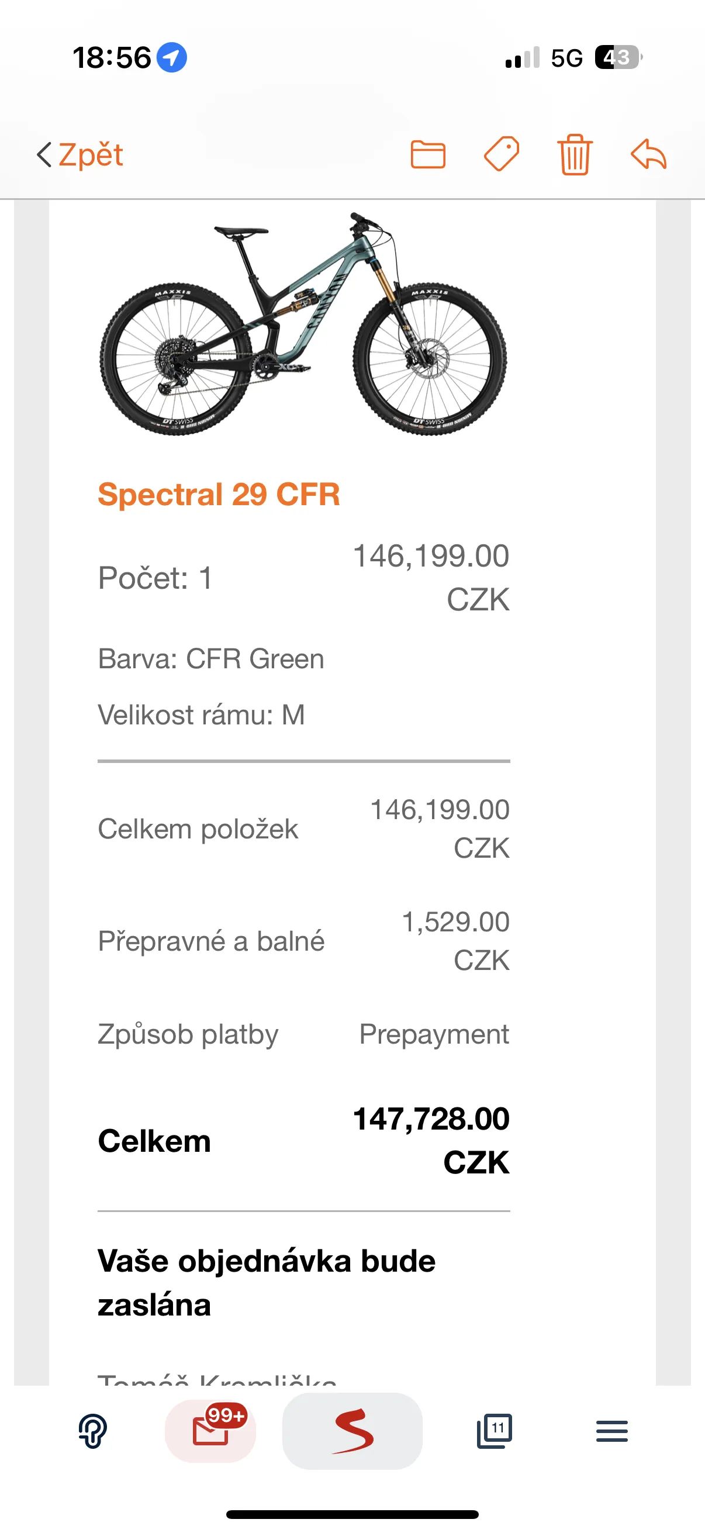Screen dimensions: 705x1533
Task: Show open tabs counter icon
Action: pyautogui.click(x=495, y=1431)
